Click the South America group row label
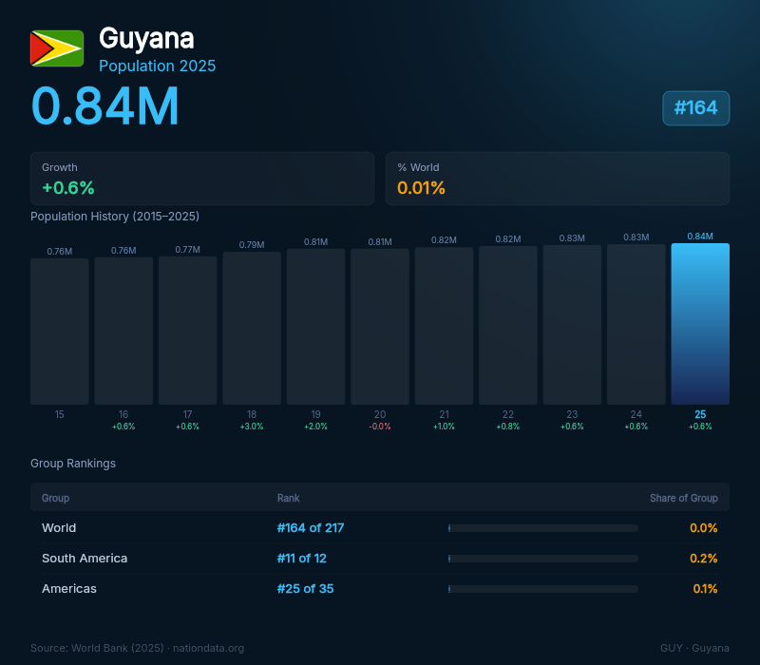The width and height of the screenshot is (760, 665). tap(85, 559)
